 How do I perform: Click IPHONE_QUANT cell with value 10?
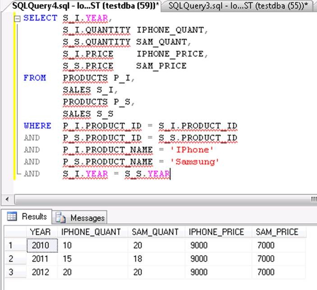tap(92, 245)
